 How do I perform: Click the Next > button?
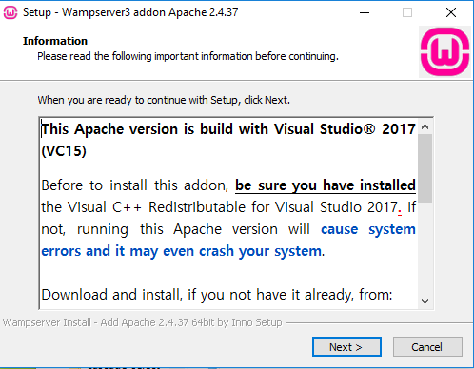pyautogui.click(x=346, y=347)
